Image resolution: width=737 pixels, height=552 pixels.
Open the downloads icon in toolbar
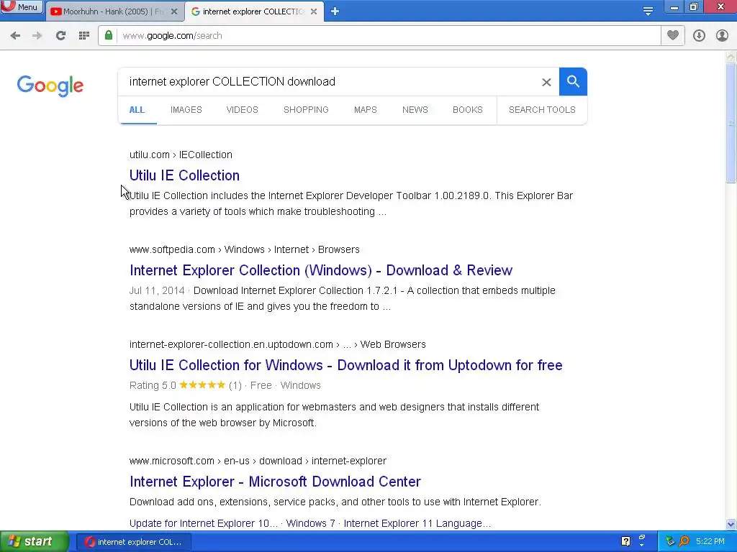pyautogui.click(x=699, y=35)
